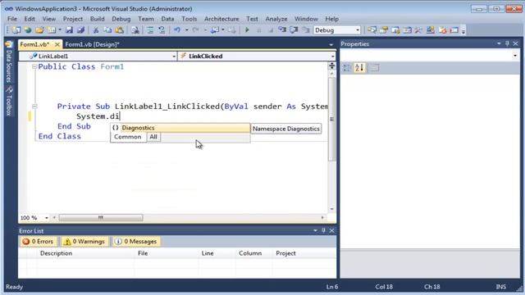Image resolution: width=525 pixels, height=295 pixels.
Task: Open the Architecture menu
Action: (x=221, y=19)
